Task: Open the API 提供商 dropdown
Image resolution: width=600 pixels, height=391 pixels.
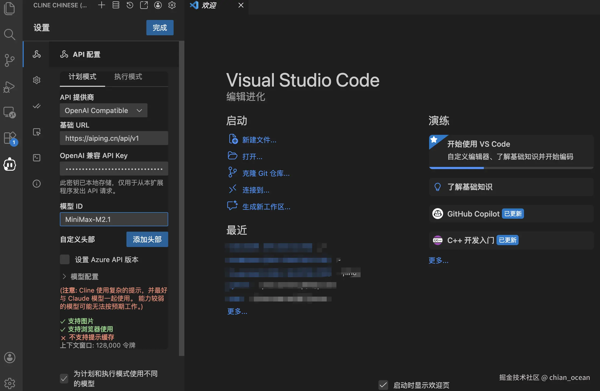Action: (103, 110)
